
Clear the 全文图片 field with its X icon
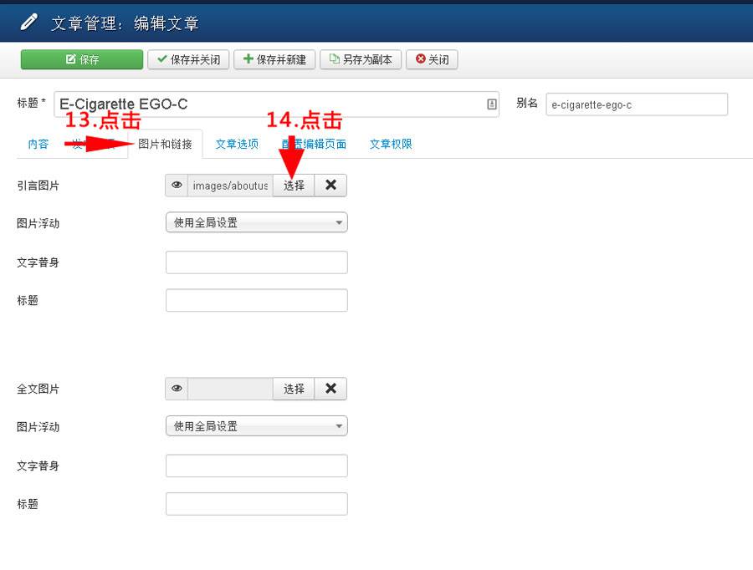330,389
